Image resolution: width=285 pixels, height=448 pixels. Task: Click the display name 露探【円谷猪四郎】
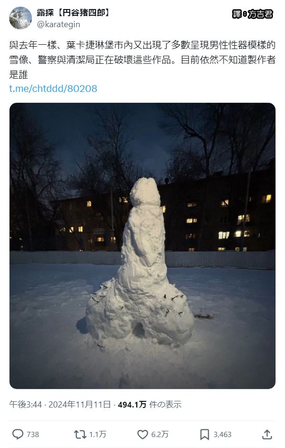coord(73,12)
